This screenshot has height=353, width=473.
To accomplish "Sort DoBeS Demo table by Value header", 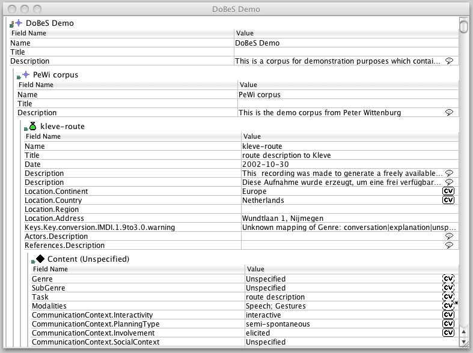I will (x=346, y=33).
